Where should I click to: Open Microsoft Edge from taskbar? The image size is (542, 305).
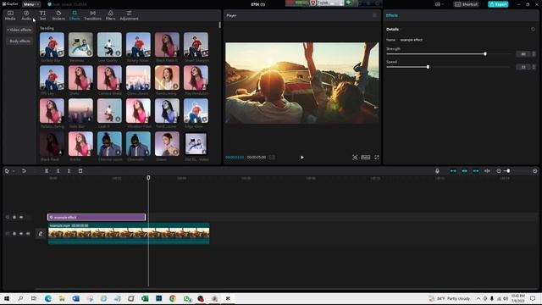48,298
